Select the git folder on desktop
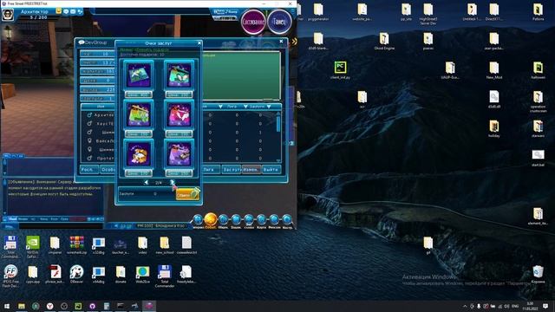The height and width of the screenshot is (312, 555). click(428, 245)
